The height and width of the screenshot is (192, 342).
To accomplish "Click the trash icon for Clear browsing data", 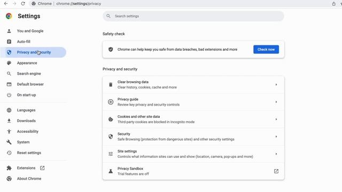I will point(111,85).
